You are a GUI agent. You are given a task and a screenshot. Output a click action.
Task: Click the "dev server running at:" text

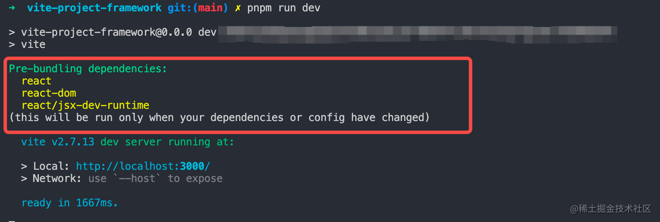point(168,142)
